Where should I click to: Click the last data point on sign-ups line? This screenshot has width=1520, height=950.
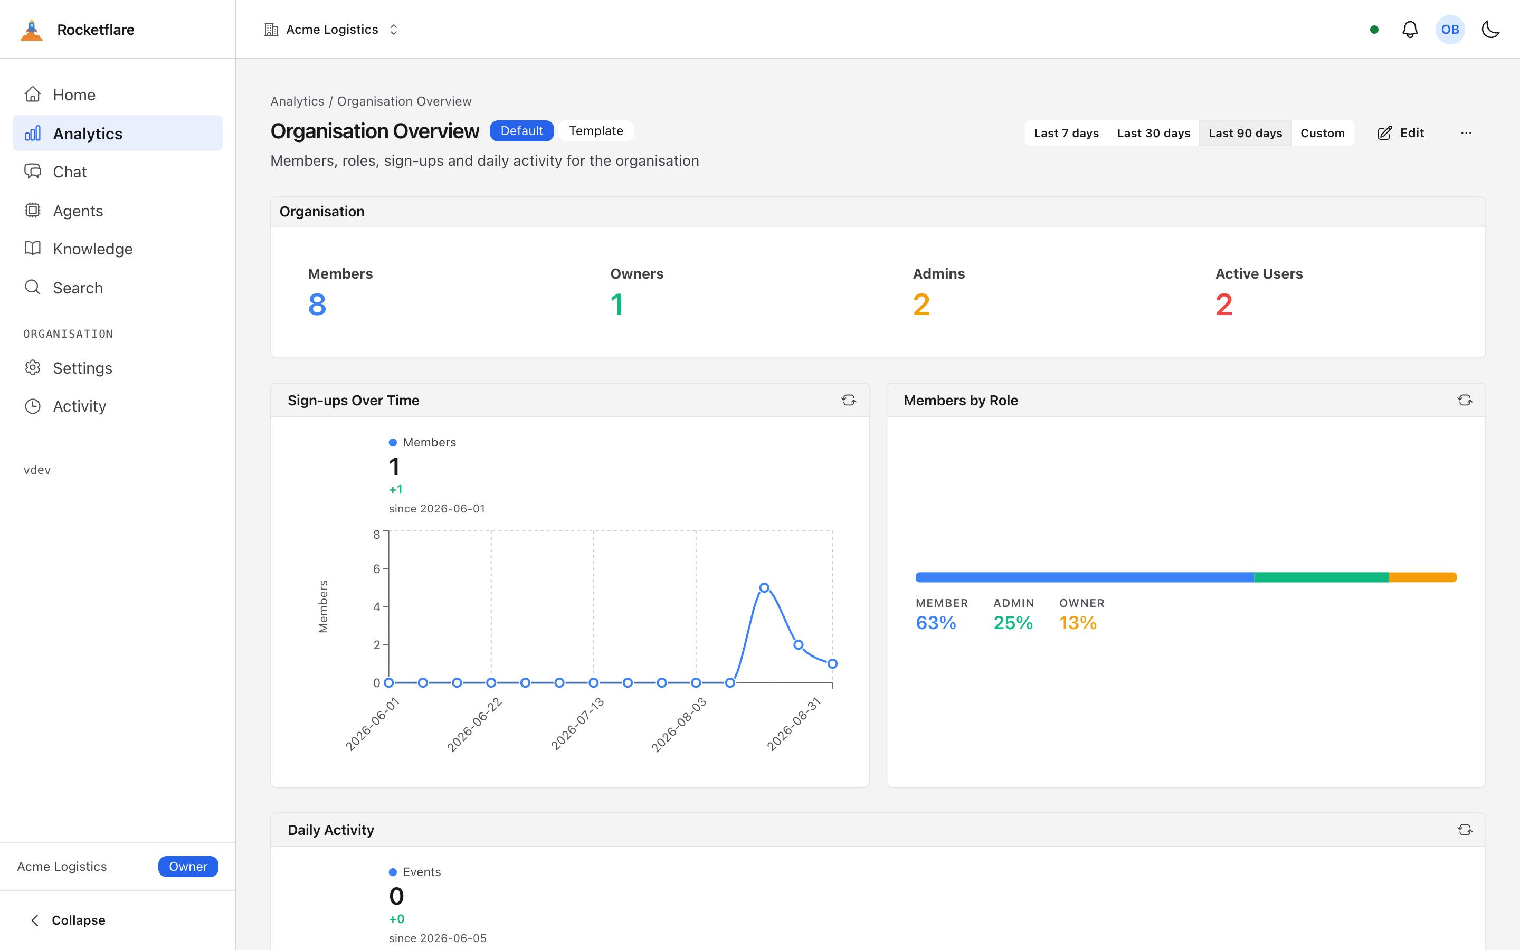click(832, 663)
